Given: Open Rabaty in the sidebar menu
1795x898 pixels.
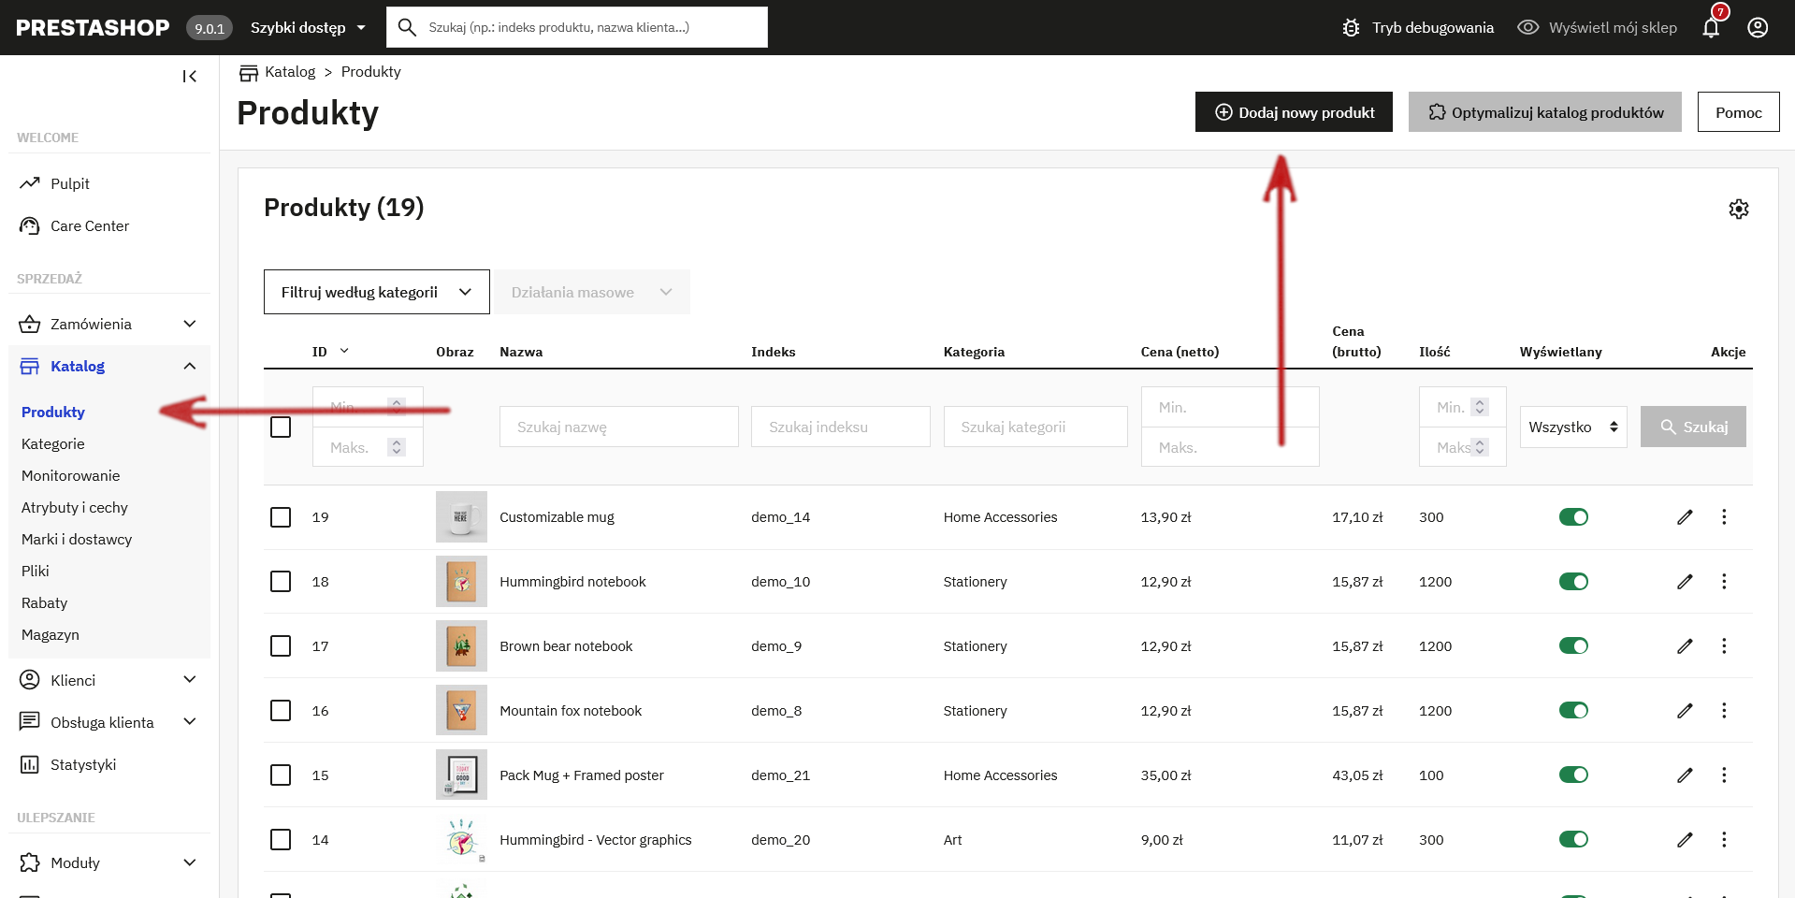Looking at the screenshot, I should pyautogui.click(x=45, y=603).
